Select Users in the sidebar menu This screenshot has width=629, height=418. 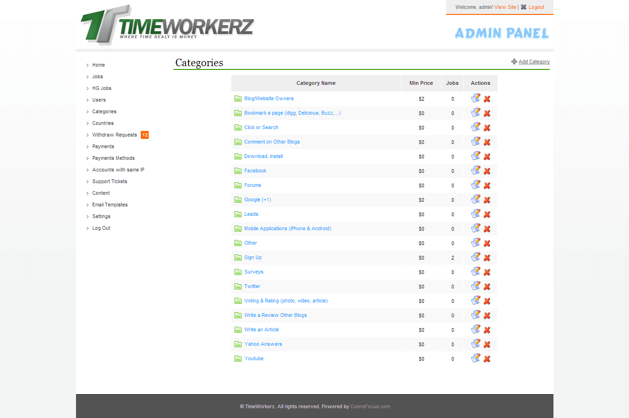99,100
